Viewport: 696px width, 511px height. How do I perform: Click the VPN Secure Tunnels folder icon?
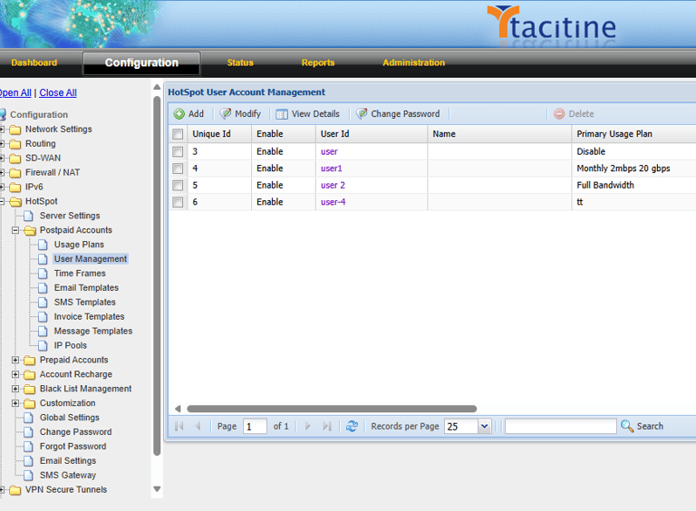(15, 490)
